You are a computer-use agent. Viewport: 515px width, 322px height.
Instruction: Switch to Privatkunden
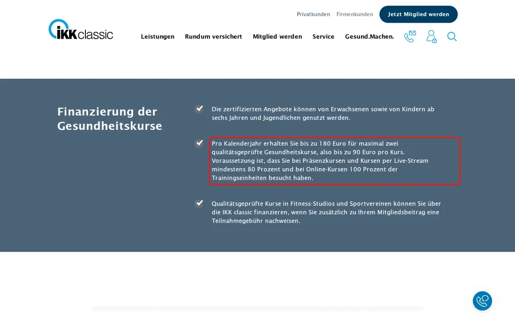[x=313, y=14]
